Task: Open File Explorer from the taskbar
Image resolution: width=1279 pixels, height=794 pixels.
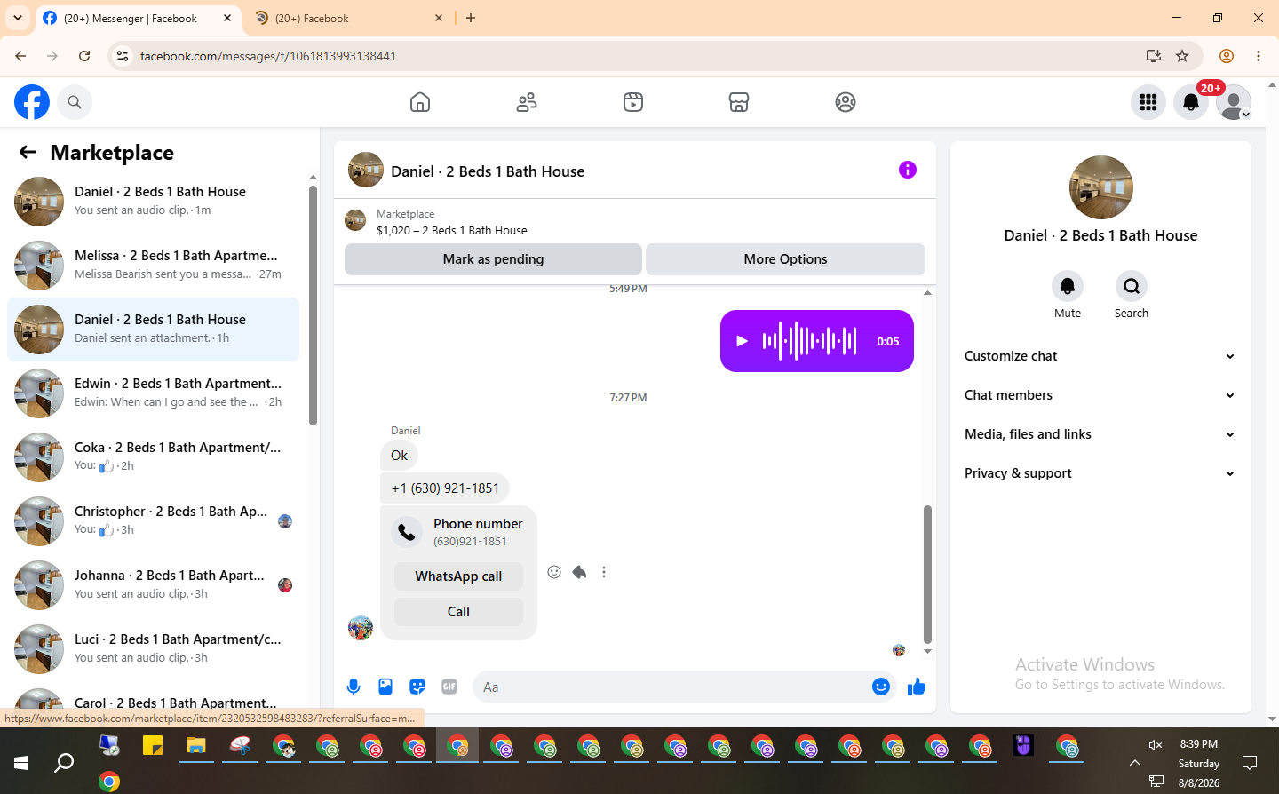Action: [196, 746]
